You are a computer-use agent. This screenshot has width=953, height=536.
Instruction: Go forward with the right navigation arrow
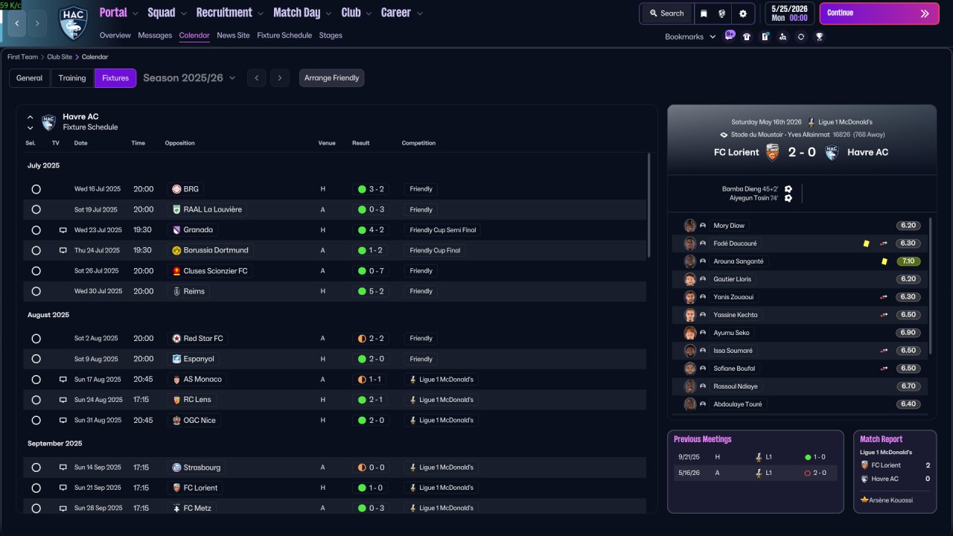(x=37, y=24)
